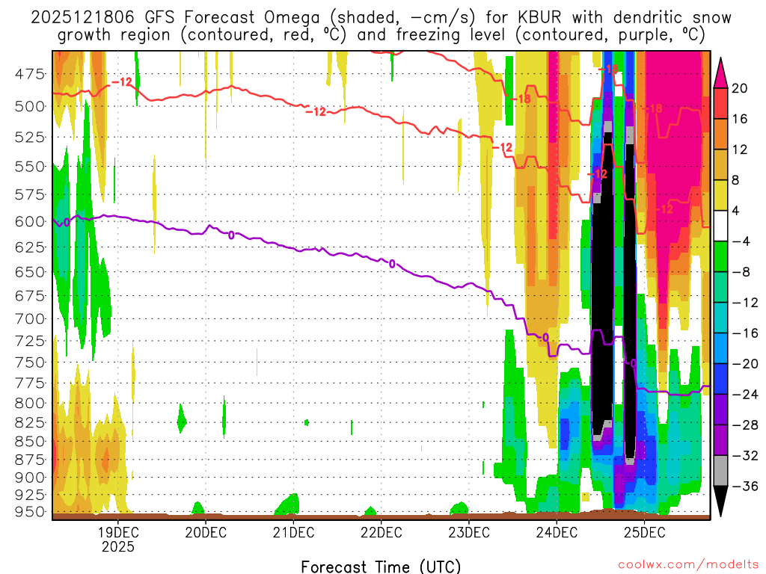The height and width of the screenshot is (574, 766).
Task: Click the 575 pressure level label
Action: [29, 195]
